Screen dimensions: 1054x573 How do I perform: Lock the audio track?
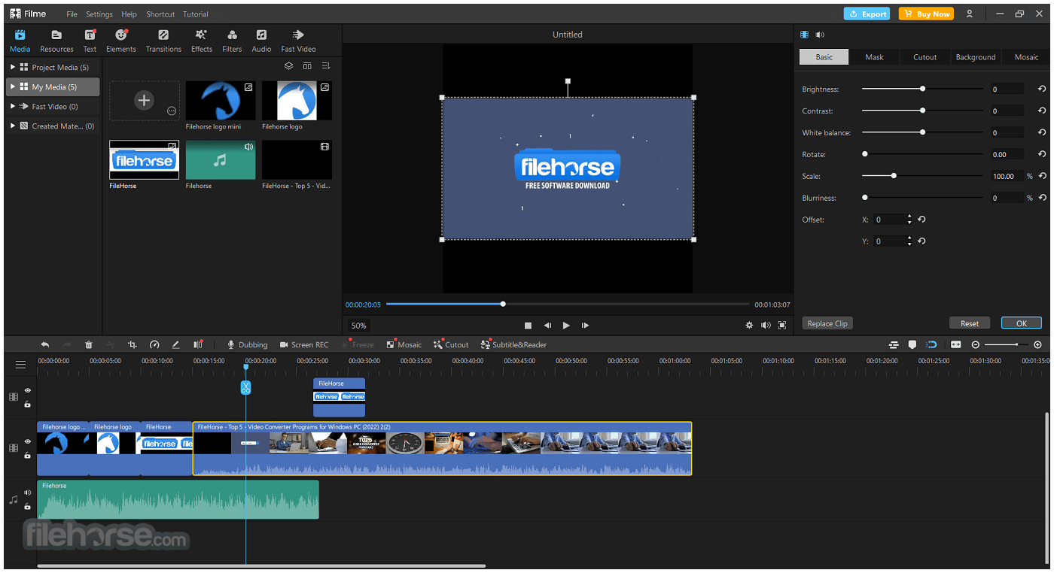point(28,506)
